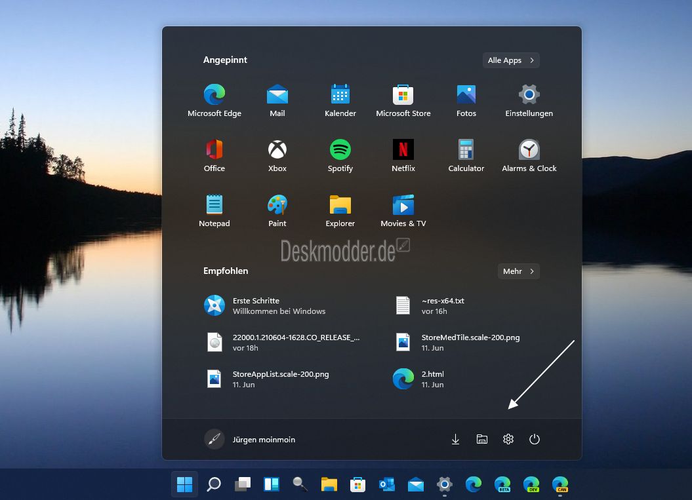Open the Xbox app
The image size is (692, 500).
(x=277, y=156)
